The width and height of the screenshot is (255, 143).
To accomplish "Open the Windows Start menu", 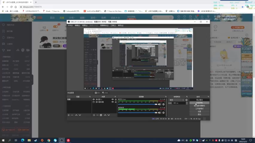I will [x=3, y=140].
